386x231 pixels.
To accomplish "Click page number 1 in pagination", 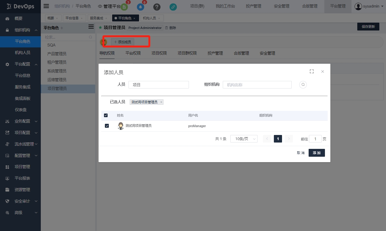I will [278, 139].
